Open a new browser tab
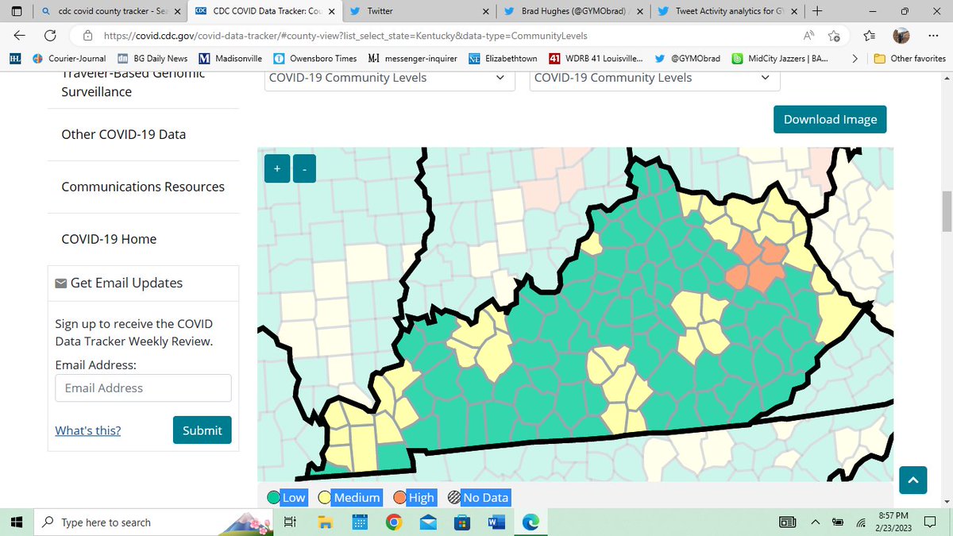 click(x=817, y=11)
